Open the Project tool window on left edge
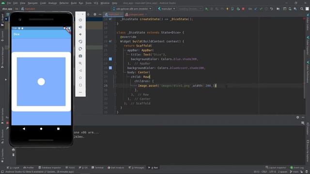Screen dimensions: 310x174 click(2, 20)
